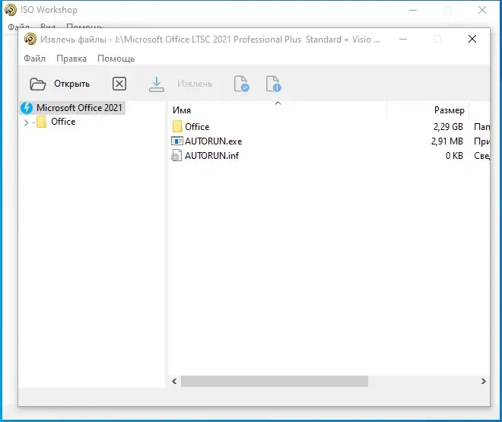Click the Office folder icon in tree
The image size is (502, 422).
[41, 122]
